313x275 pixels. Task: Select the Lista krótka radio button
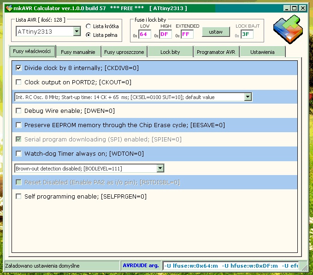coord(88,26)
